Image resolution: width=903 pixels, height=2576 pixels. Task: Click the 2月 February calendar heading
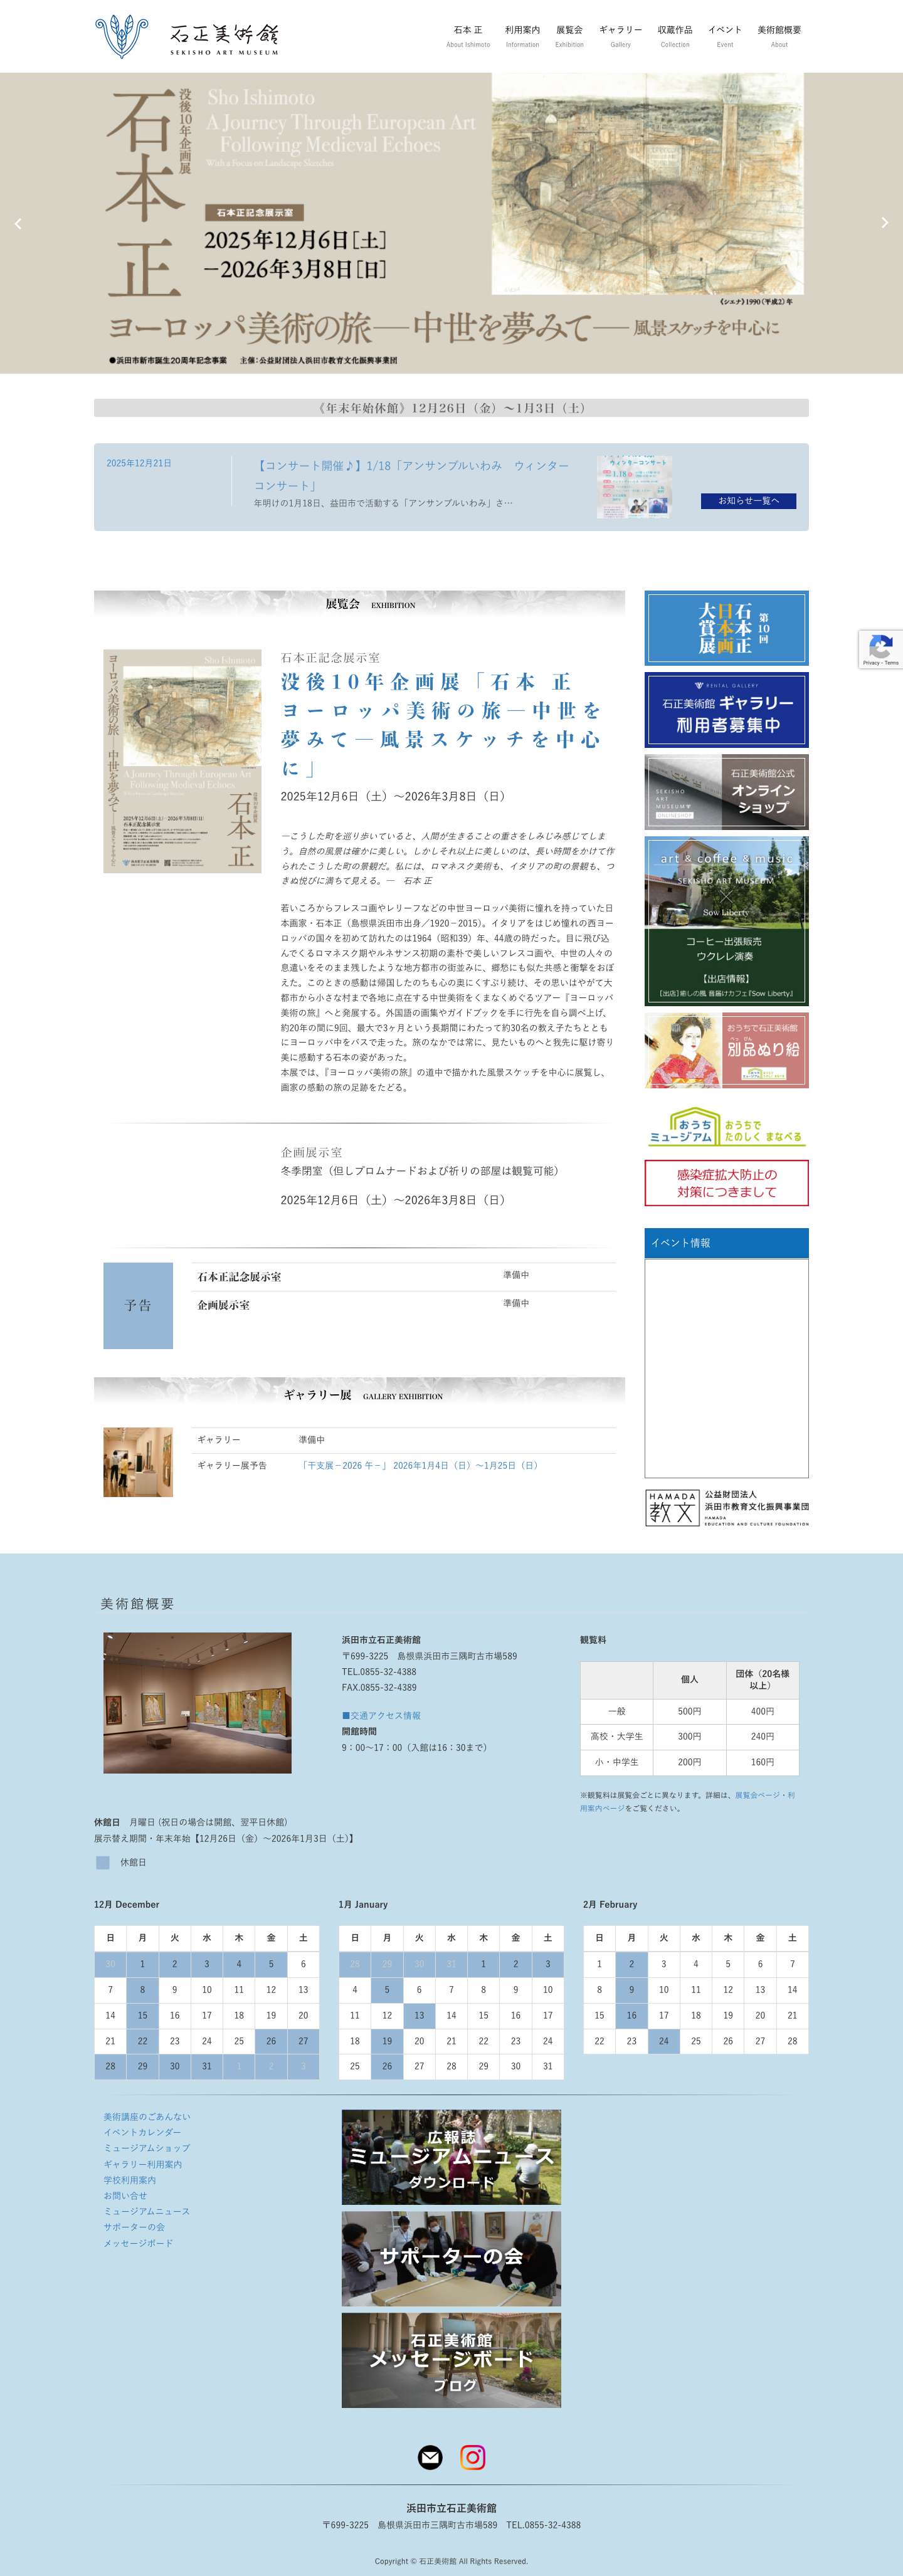[x=610, y=1904]
